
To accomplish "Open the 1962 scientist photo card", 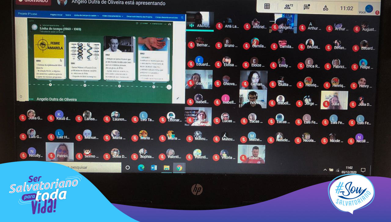I will [x=119, y=45].
